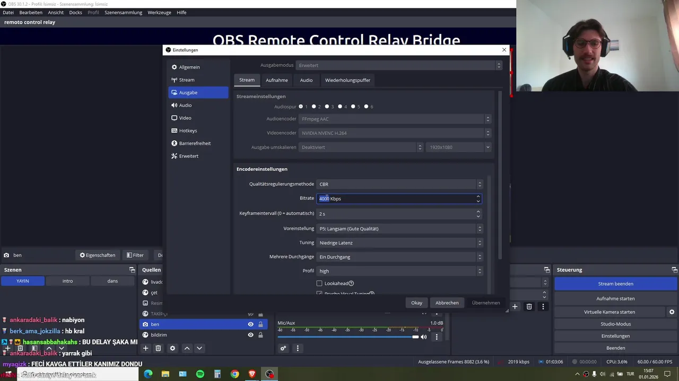Image resolution: width=679 pixels, height=381 pixels.
Task: Select Audiospur 2 radio button
Action: pos(314,106)
